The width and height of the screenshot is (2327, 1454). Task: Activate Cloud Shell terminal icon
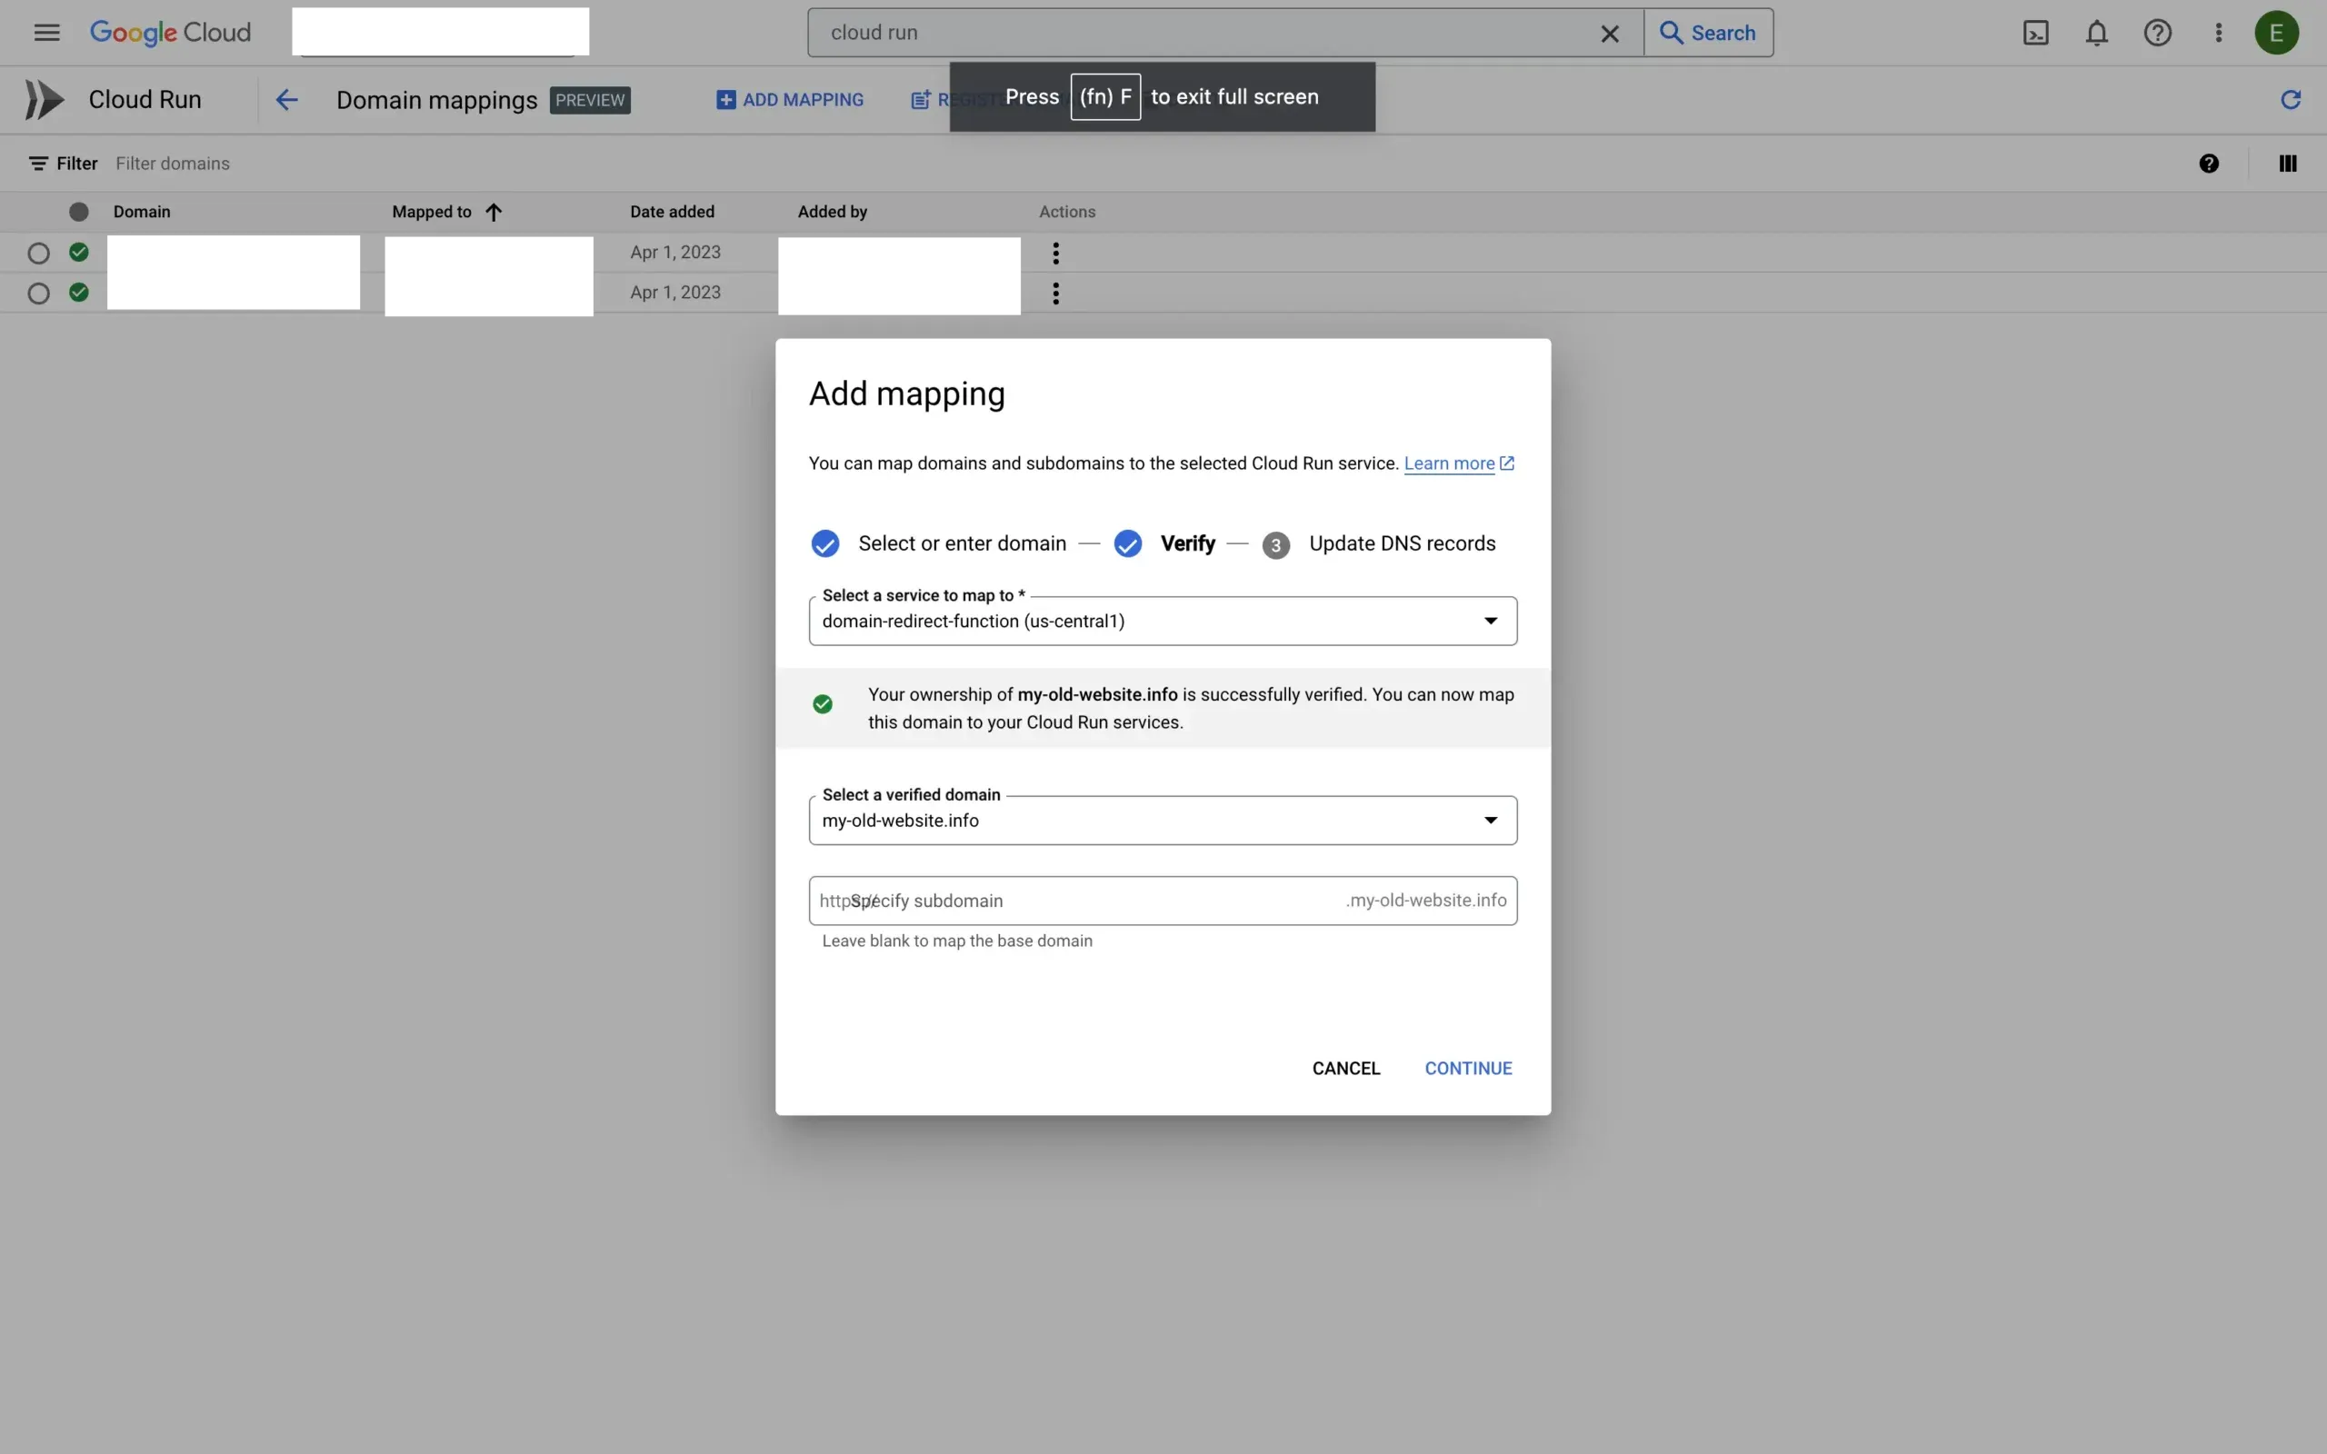pyautogui.click(x=2035, y=33)
